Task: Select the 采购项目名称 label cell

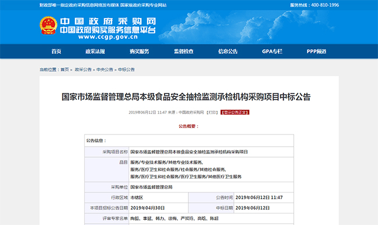Action: [x=107, y=152]
